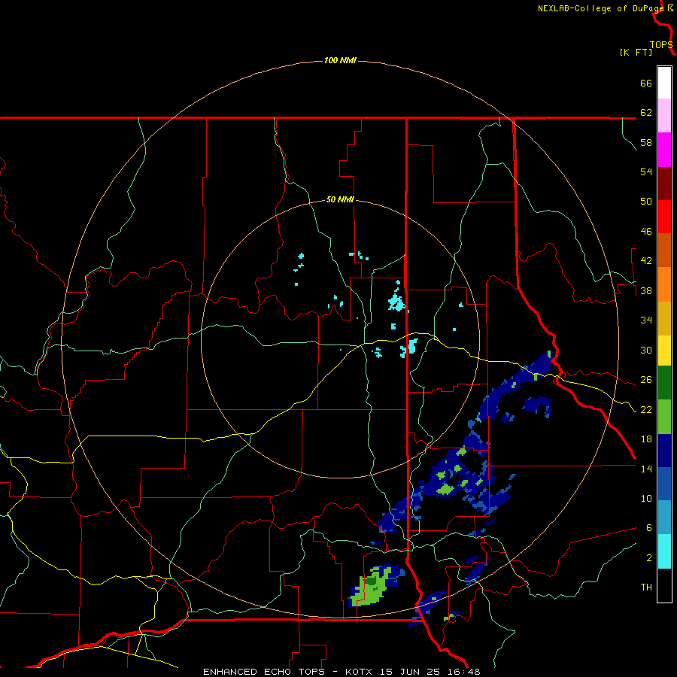This screenshot has width=677, height=677.
Task: Pick the dark red maroon legend swatch
Action: coord(664,183)
